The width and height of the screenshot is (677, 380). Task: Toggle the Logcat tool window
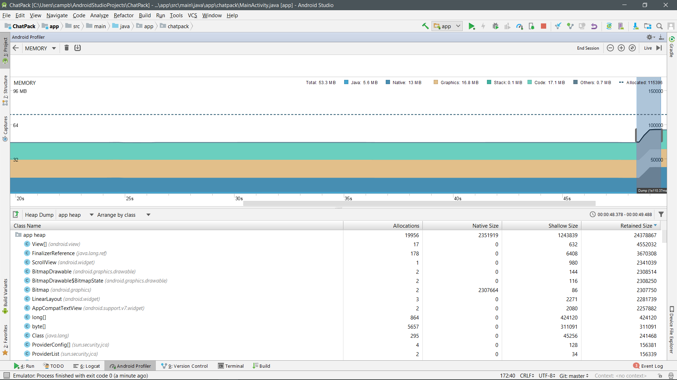pos(87,366)
